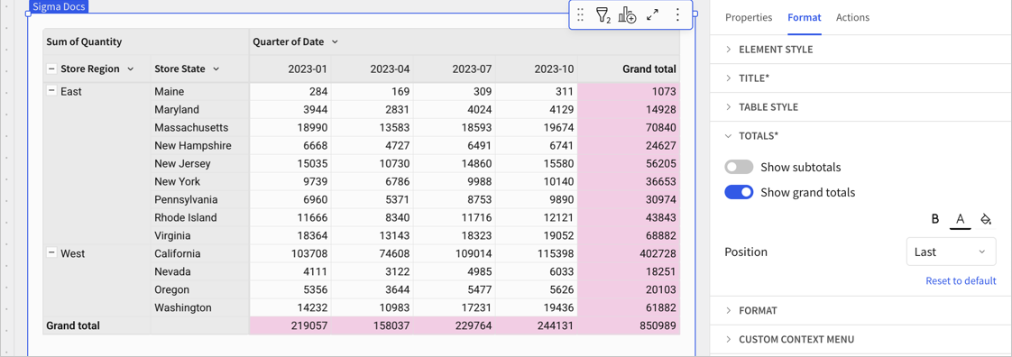The width and height of the screenshot is (1012, 357).
Task: Select the Oregon row label
Action: point(171,290)
